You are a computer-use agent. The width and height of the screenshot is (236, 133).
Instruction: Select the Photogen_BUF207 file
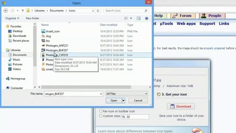coord(57,50)
